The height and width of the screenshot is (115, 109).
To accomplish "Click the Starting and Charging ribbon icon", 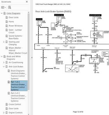I will point(7,42).
